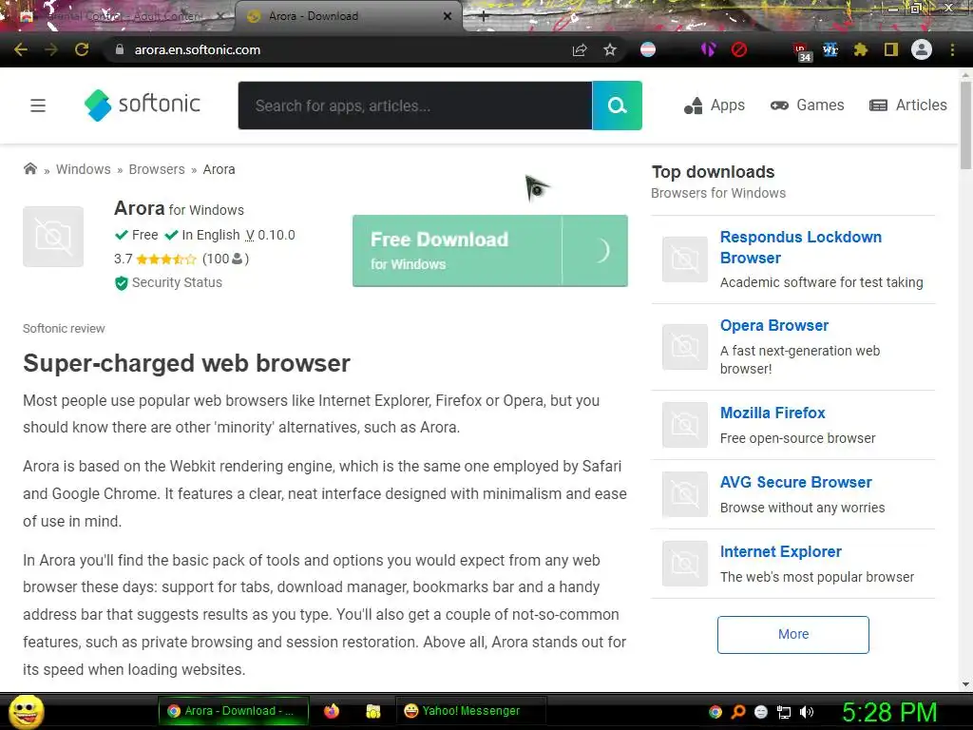Click the Respondus Lockdown Browser thumbnail image
Viewport: 973px width, 730px height.
[x=684, y=259]
